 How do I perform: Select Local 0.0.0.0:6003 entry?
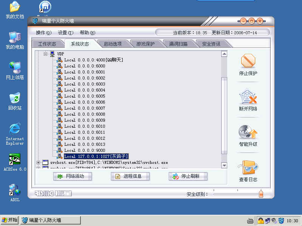click(85, 84)
